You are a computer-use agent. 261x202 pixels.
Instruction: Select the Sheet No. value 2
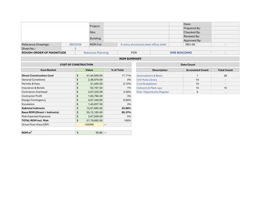click(x=75, y=49)
